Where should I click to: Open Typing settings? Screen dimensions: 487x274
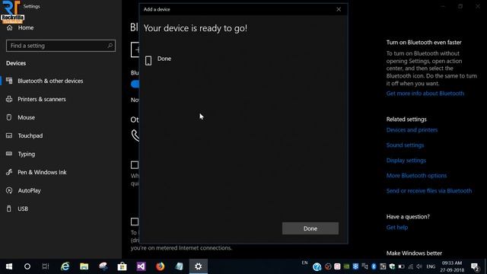click(x=26, y=154)
